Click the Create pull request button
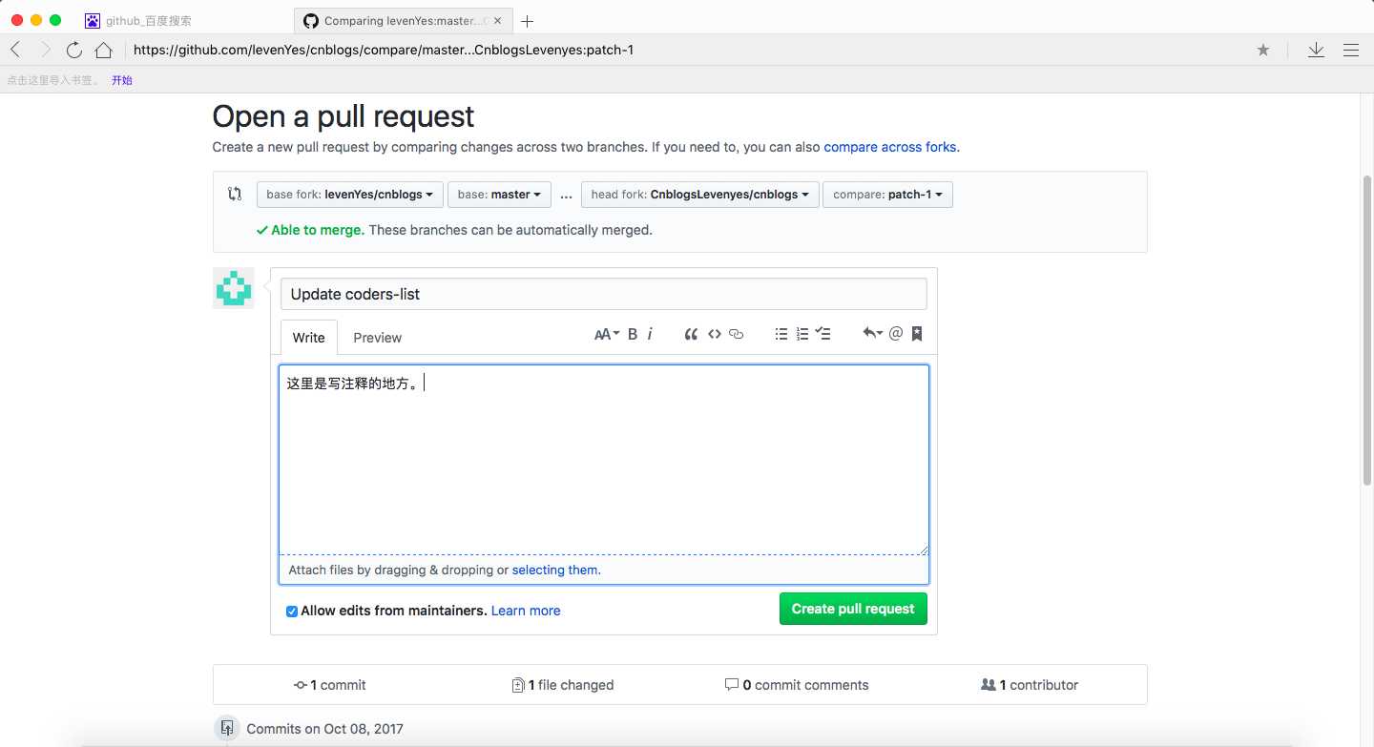Image resolution: width=1374 pixels, height=747 pixels. pos(853,609)
